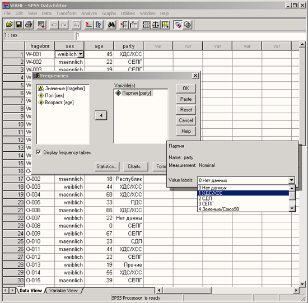Switch to the Variable View tab

[x=63, y=291]
